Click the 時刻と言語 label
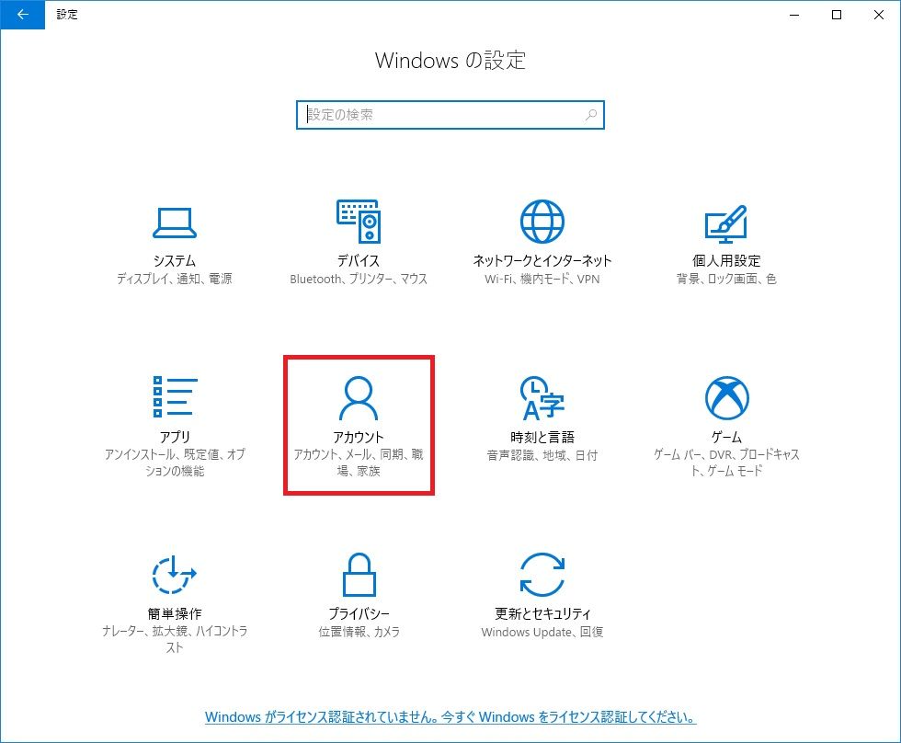The height and width of the screenshot is (743, 901). coord(542,438)
